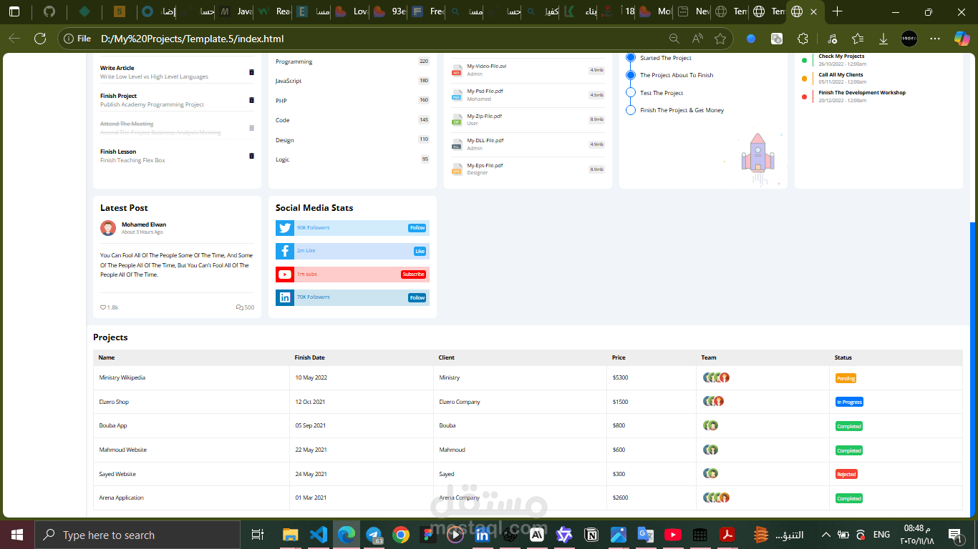The height and width of the screenshot is (549, 978).
Task: Open Settings and more ellipsis menu
Action: tap(935, 39)
